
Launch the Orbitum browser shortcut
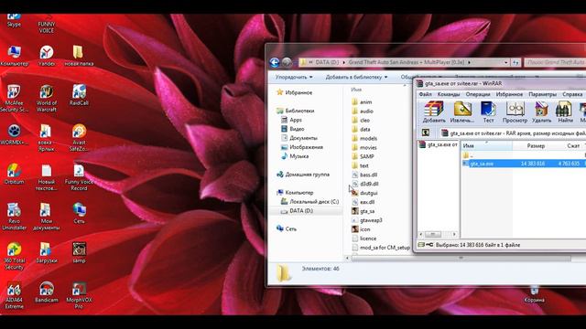pyautogui.click(x=15, y=175)
